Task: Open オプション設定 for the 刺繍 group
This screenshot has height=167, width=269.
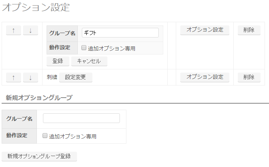Action: click(205, 77)
